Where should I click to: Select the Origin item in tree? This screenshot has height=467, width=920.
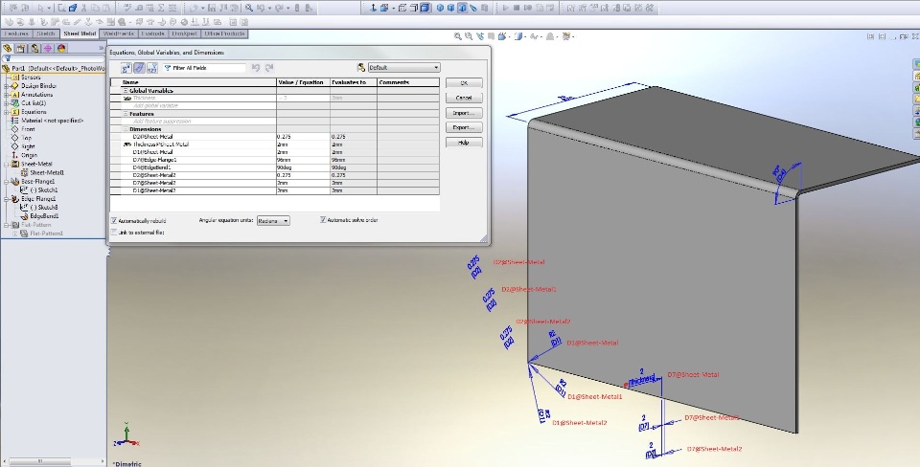pos(30,155)
